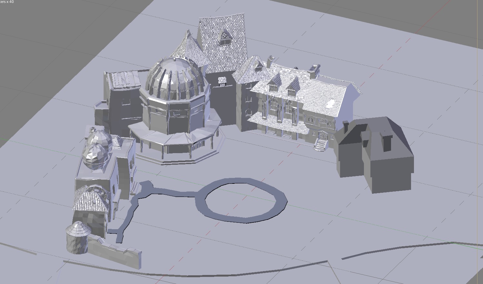Select the stone wall beside the round tower

pyautogui.click(x=115, y=252)
